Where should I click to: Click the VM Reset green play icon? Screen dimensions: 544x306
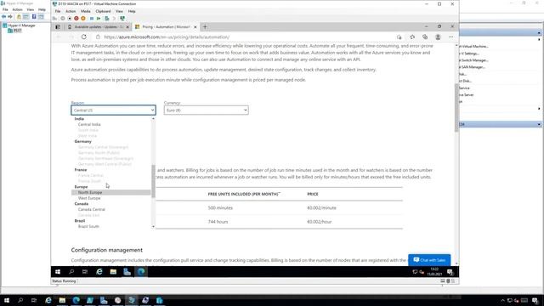pos(99,19)
